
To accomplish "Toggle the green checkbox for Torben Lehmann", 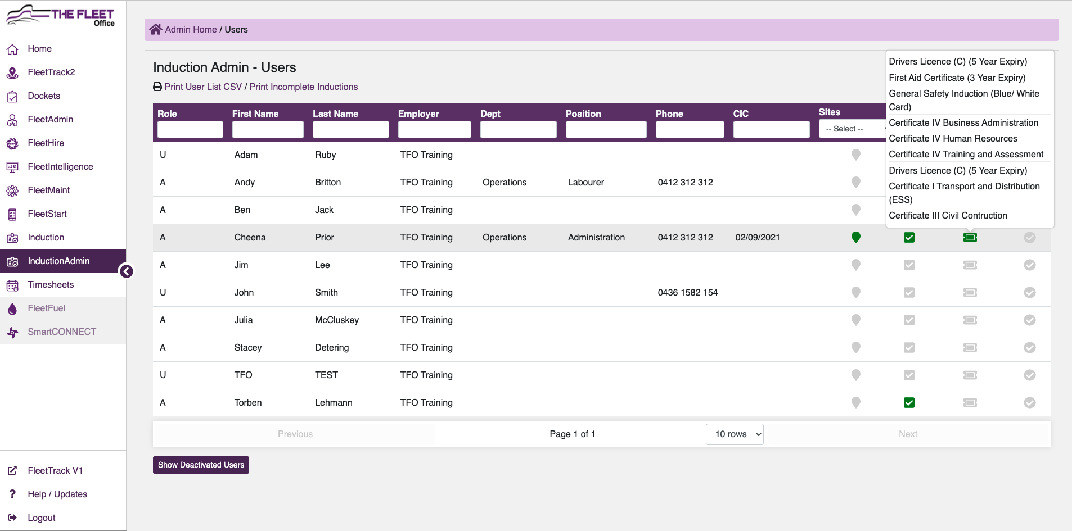I will (x=909, y=402).
